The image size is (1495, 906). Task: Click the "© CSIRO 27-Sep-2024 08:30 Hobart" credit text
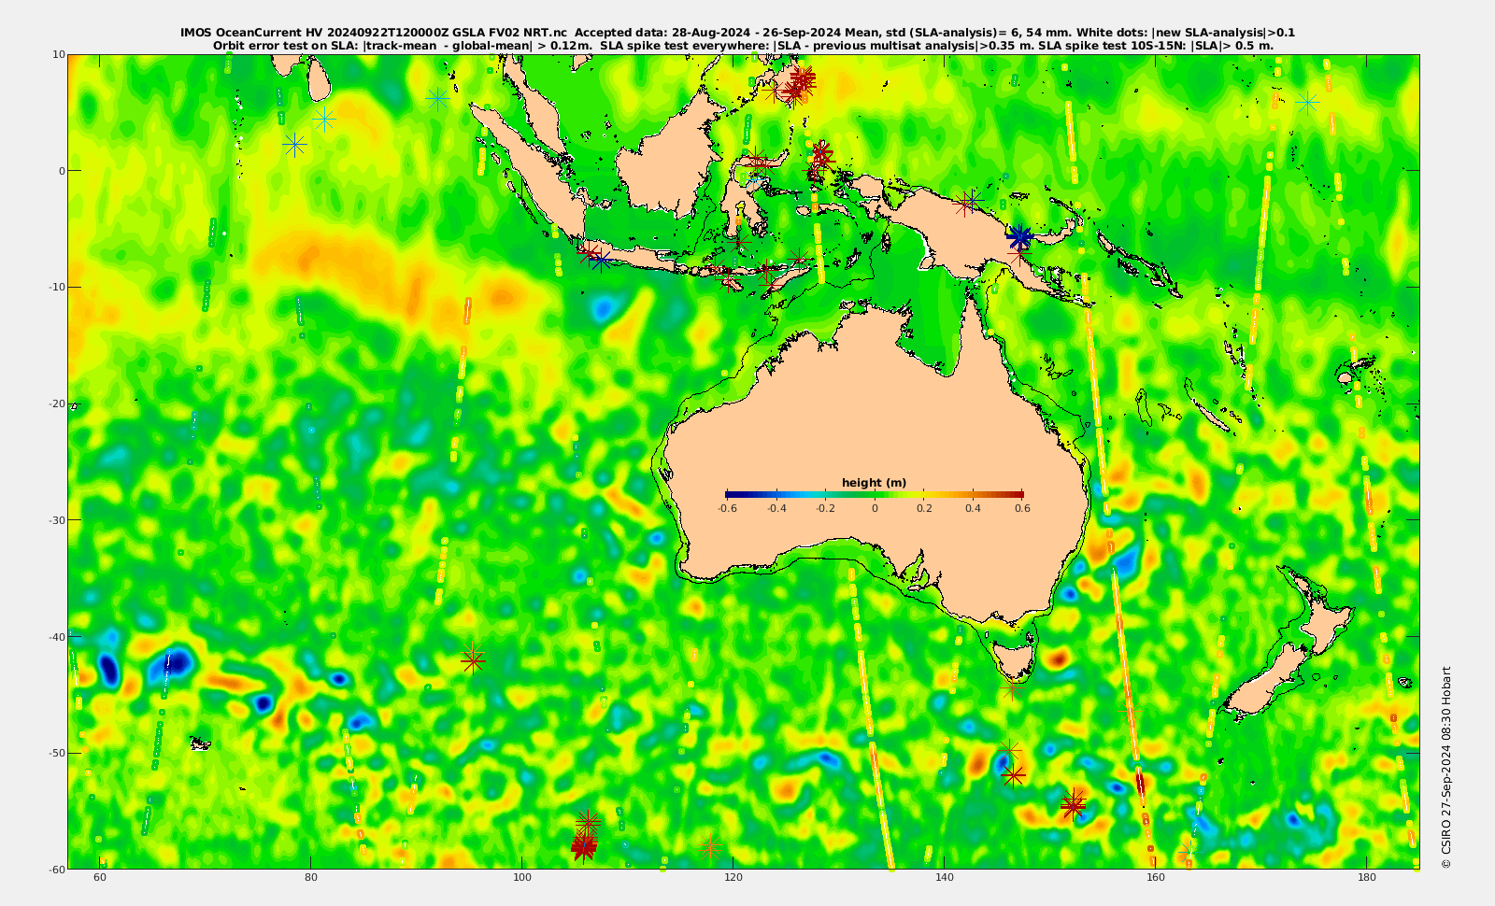point(1446,767)
